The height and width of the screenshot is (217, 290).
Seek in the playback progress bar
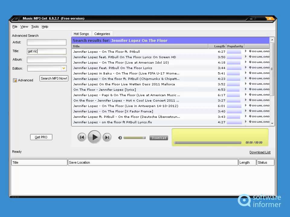[208, 143]
